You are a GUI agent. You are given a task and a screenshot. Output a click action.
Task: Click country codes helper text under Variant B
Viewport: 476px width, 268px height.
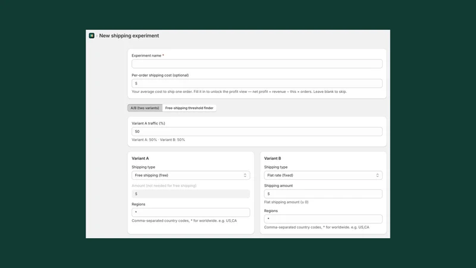317,228
